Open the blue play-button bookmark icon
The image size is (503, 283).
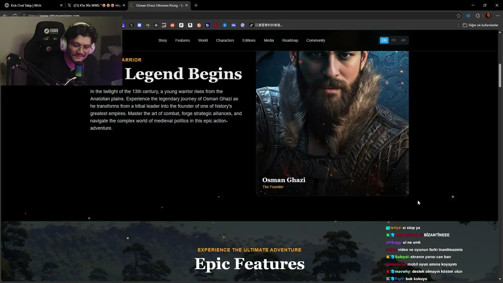coord(225,25)
